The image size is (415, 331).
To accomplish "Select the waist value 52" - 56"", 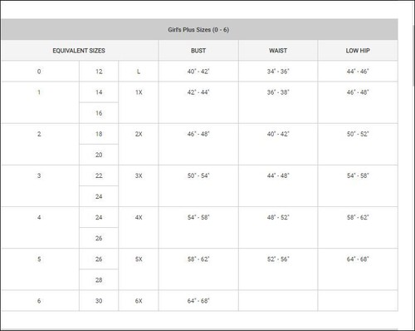I will 278,259.
